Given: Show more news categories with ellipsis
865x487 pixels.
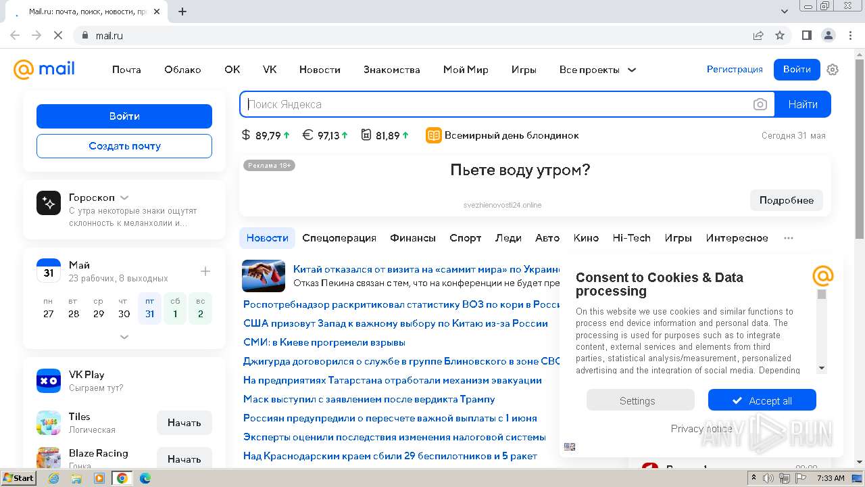Looking at the screenshot, I should coord(789,238).
